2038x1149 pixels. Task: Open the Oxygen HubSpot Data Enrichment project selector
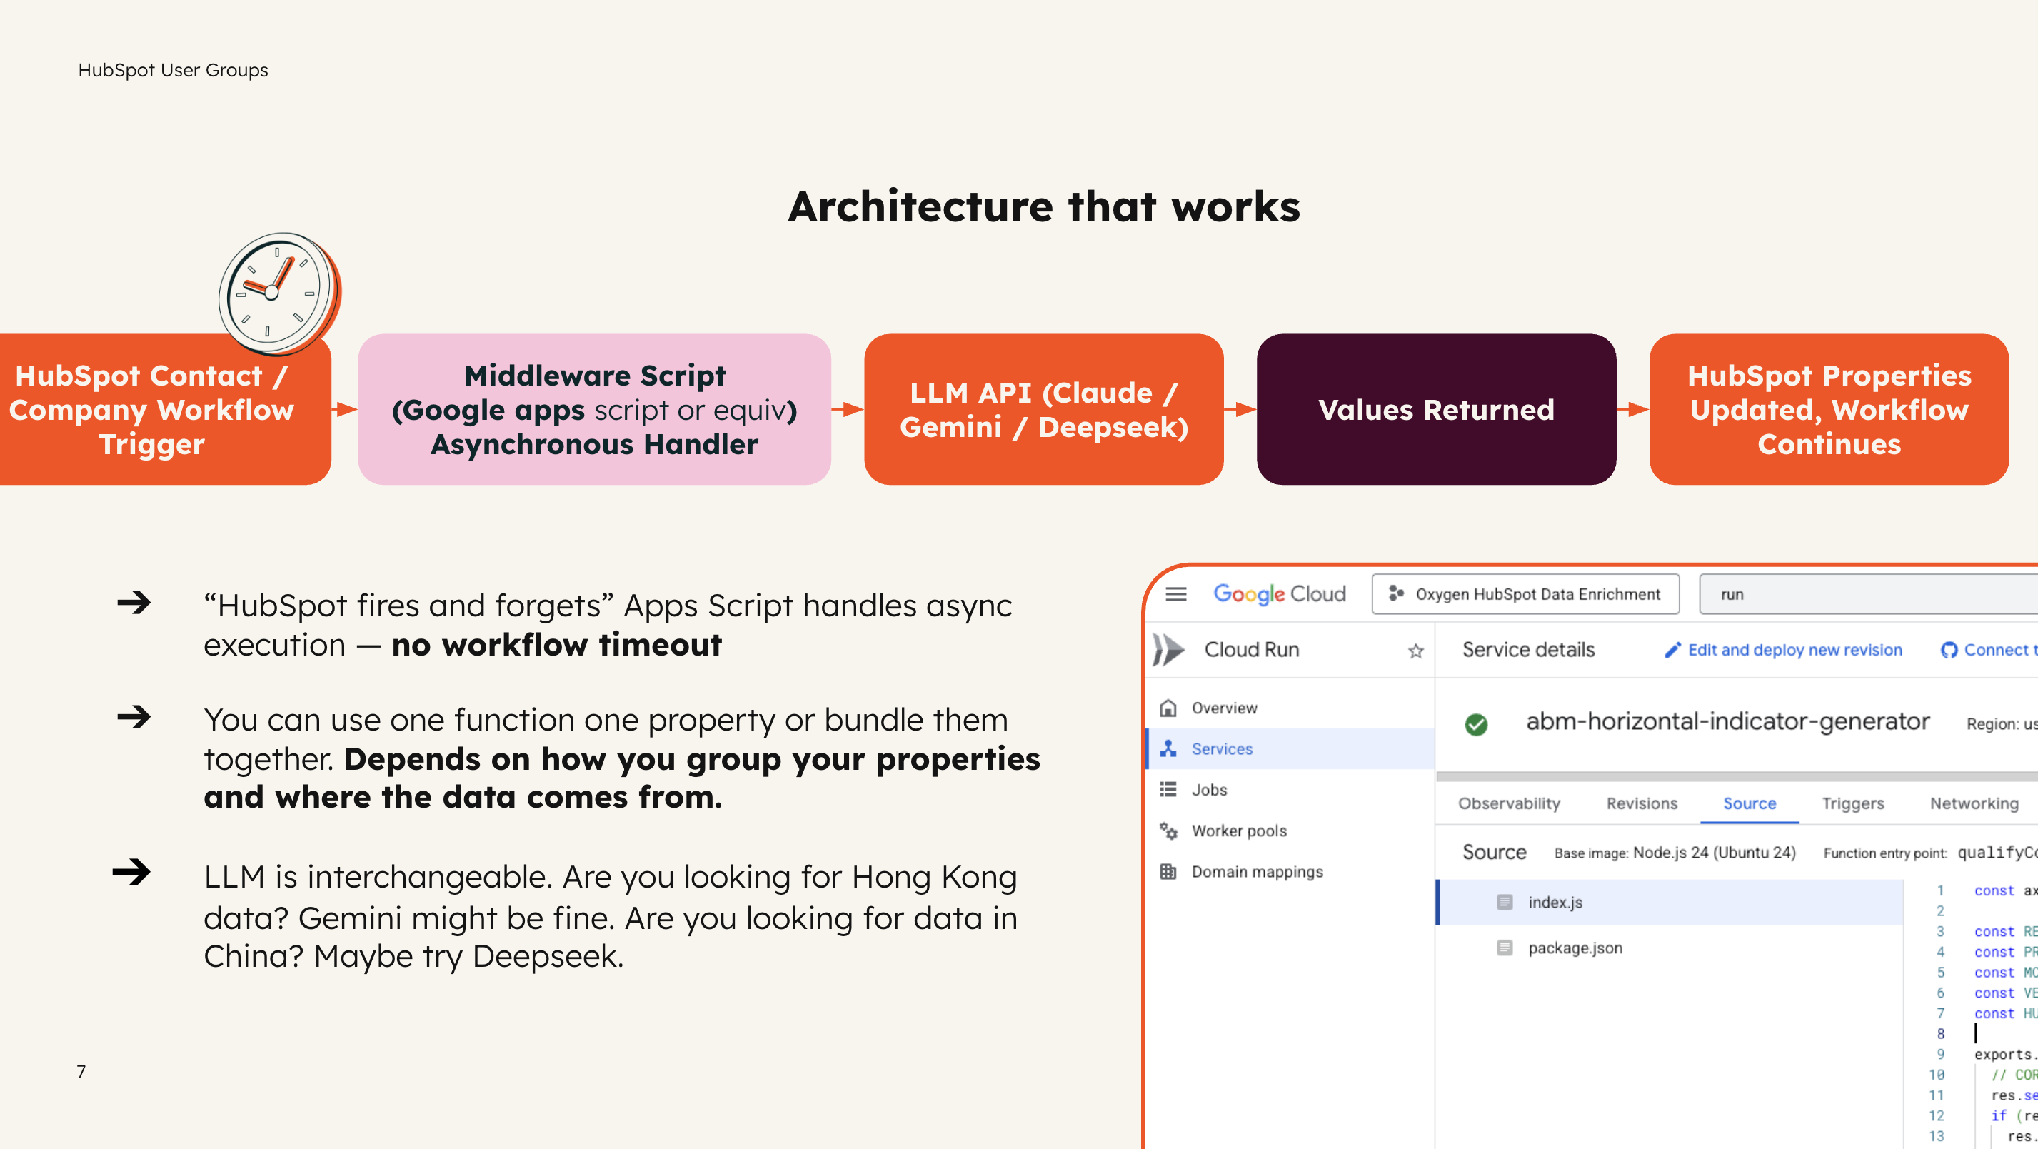click(x=1525, y=593)
